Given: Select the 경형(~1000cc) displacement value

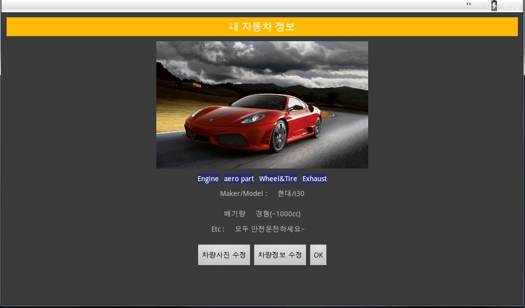Looking at the screenshot, I should tap(278, 214).
